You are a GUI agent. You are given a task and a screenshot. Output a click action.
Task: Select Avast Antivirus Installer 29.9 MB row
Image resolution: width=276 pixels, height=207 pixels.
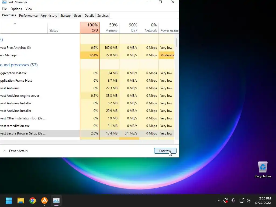87,111
